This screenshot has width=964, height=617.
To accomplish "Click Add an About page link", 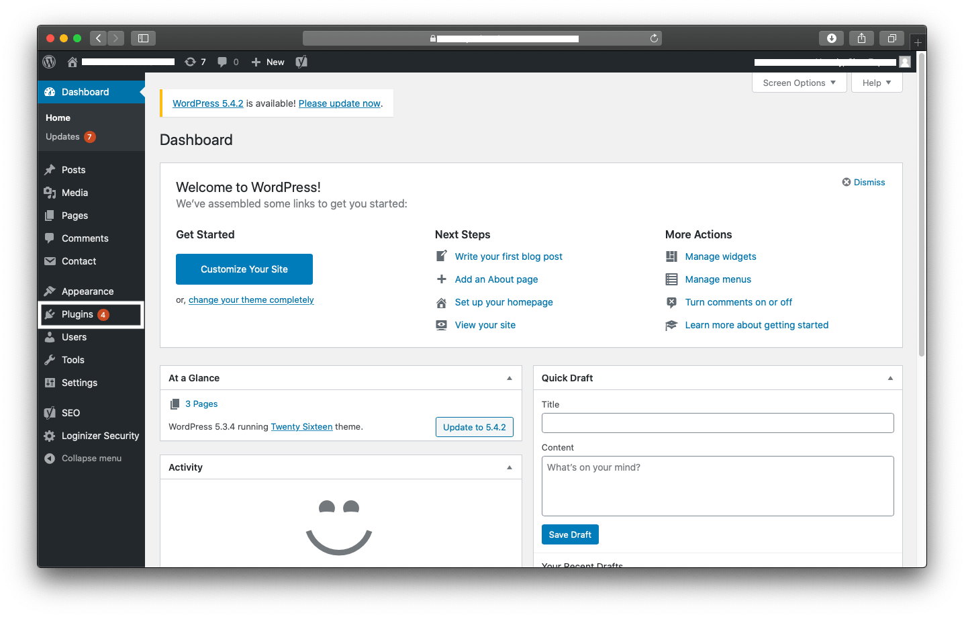I will pyautogui.click(x=497, y=279).
